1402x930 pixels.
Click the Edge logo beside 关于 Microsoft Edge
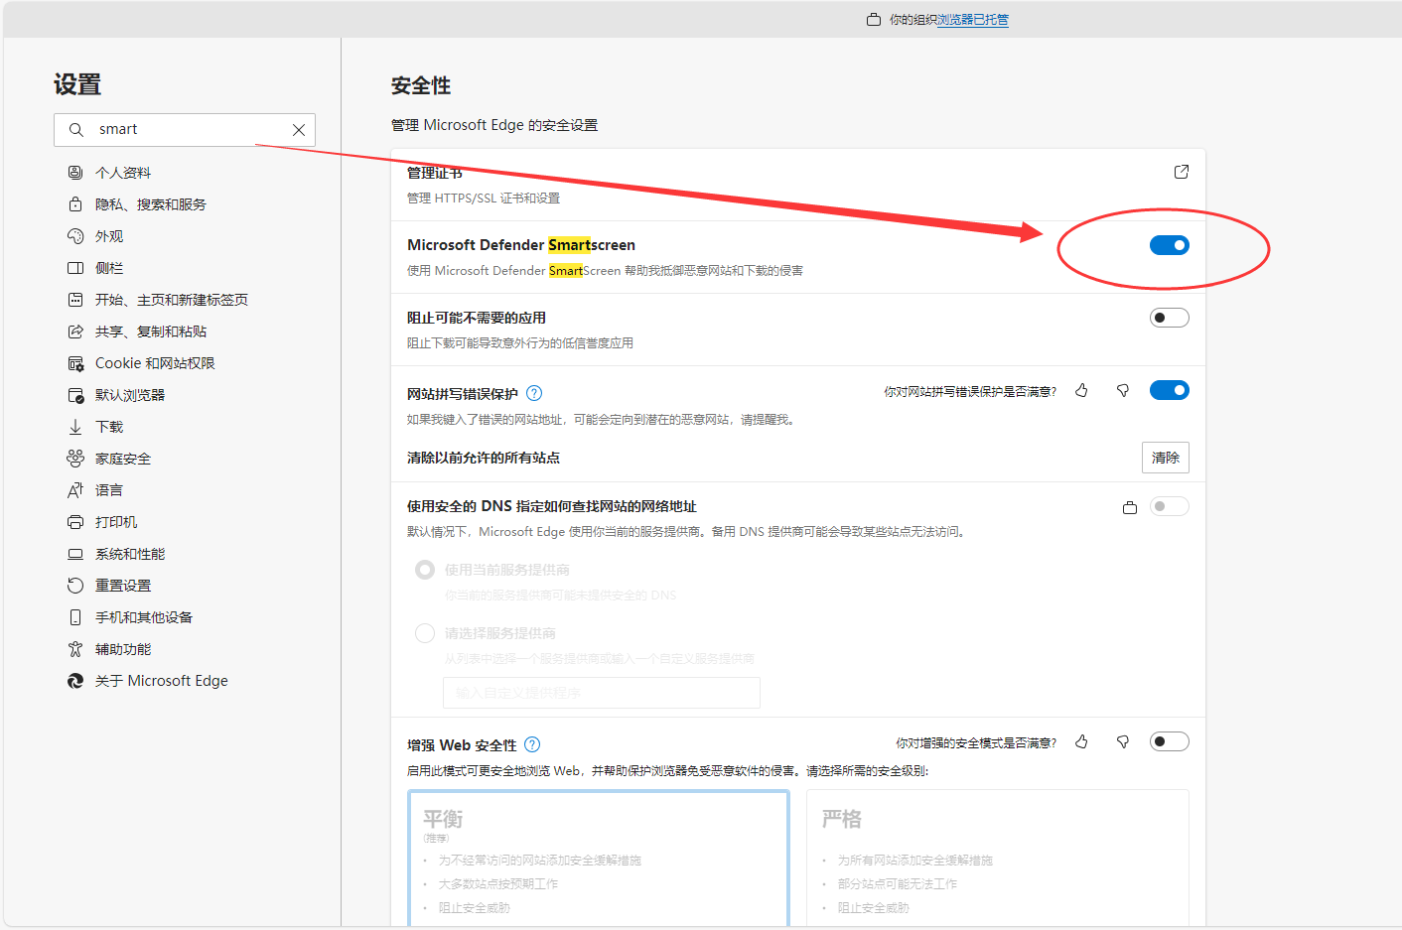[x=75, y=681]
